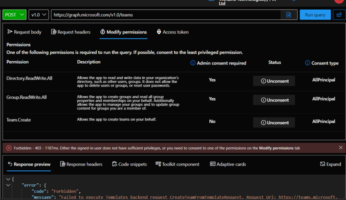Open the POST method dropdown
The height and width of the screenshot is (200, 346).
(14, 15)
